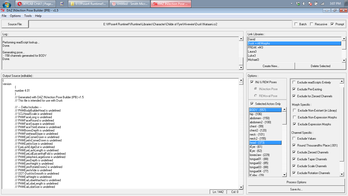Screen dimensions: 348x196
Task: Click Log panel scroll up arrow
Action: [241, 39]
